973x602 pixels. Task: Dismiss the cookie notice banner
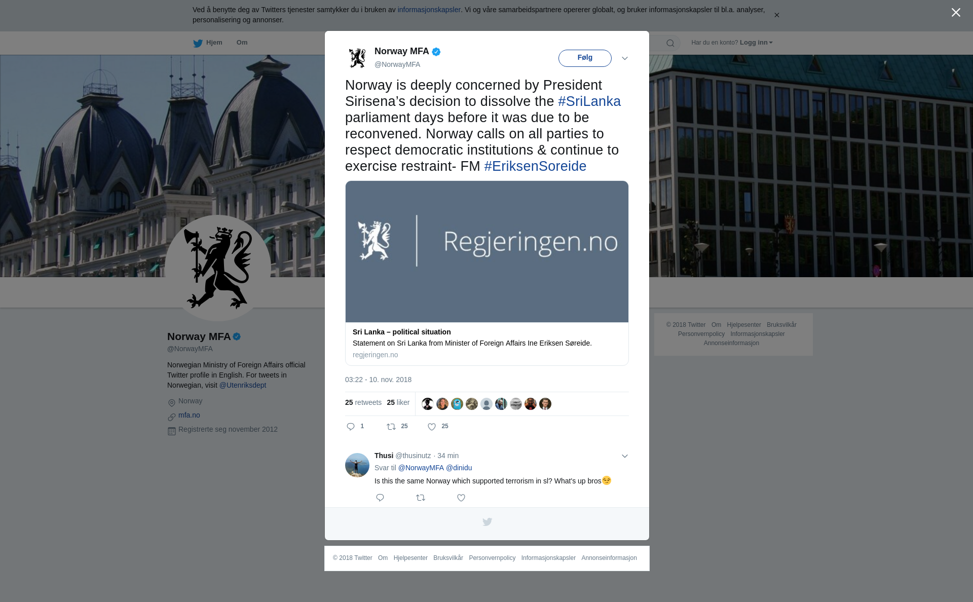pos(776,15)
